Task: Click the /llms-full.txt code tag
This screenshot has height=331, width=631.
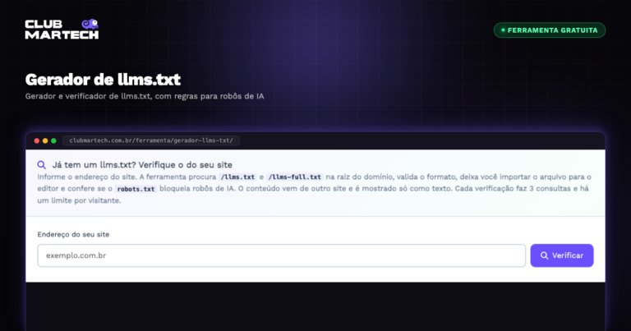Action: point(295,177)
